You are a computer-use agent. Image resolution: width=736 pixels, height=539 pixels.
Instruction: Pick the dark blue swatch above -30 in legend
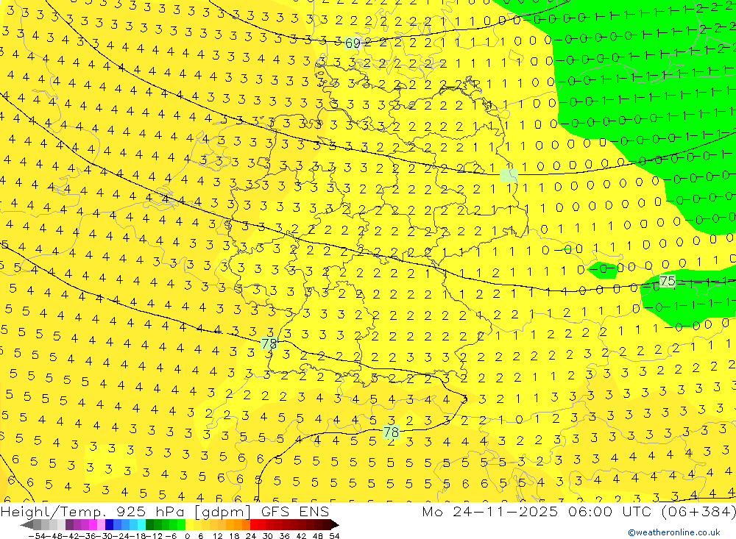point(110,524)
